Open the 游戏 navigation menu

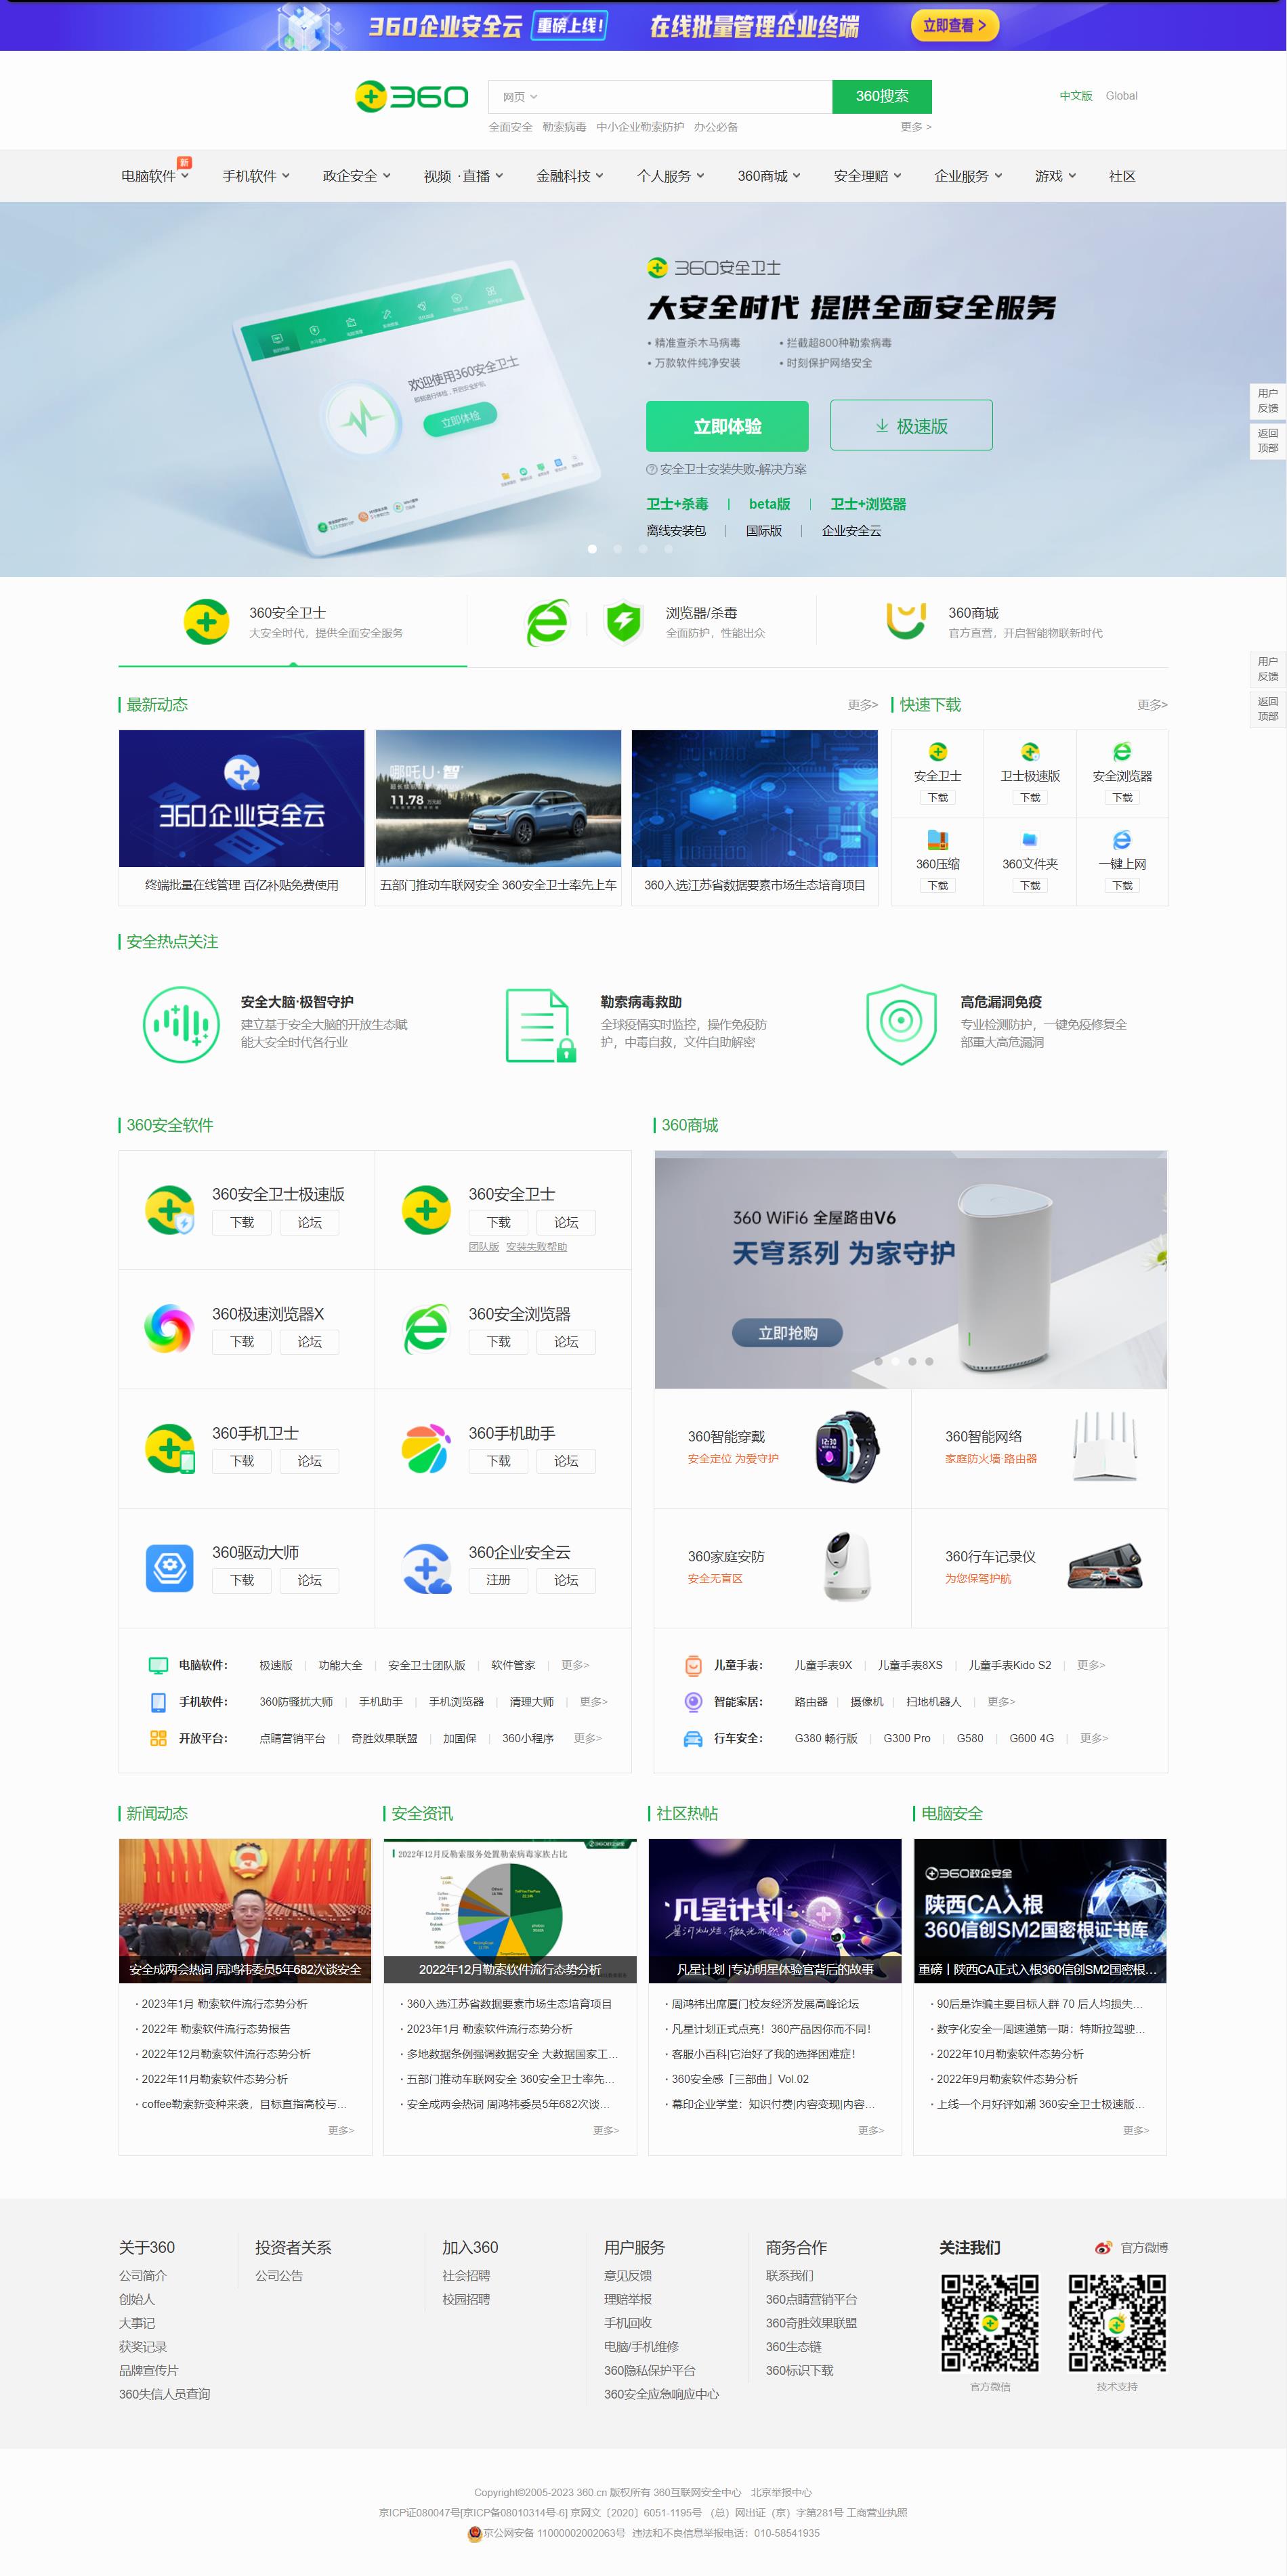[1056, 176]
